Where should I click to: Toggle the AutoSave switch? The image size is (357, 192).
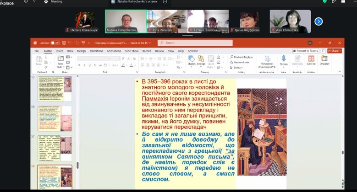55,43
